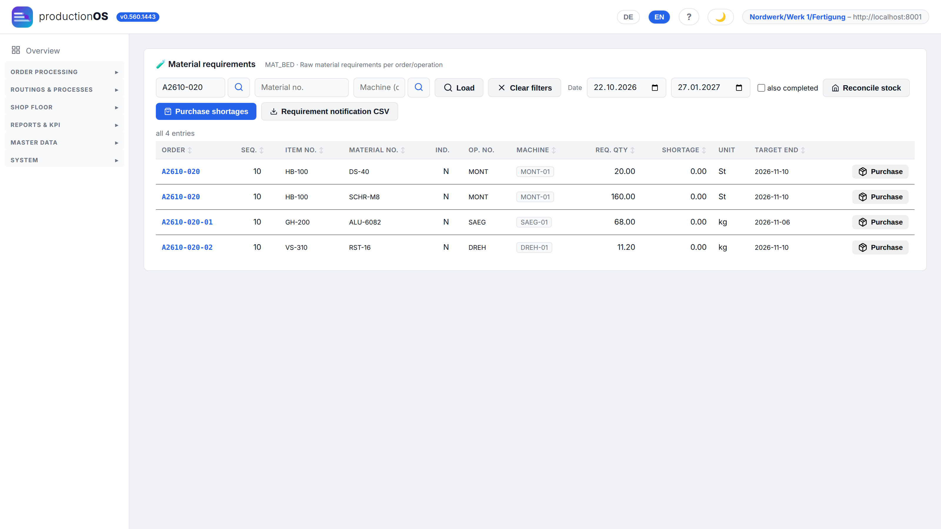Click the machine search magnifier icon

[419, 87]
